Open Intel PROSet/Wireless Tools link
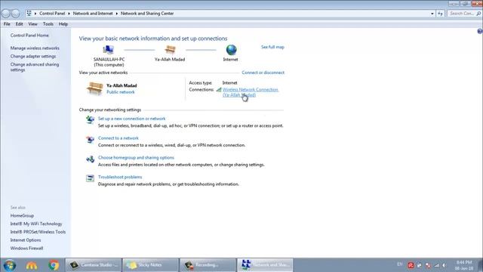The height and width of the screenshot is (272, 483). (38, 232)
